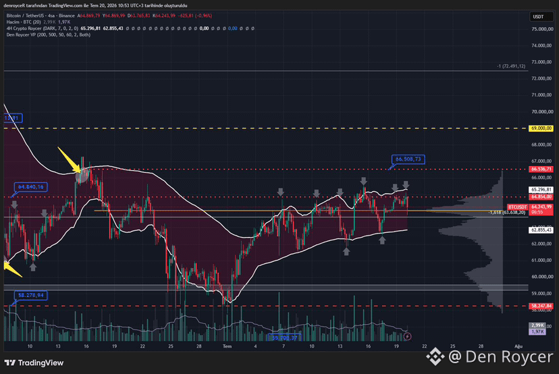Click the 7 date label on time axis
This screenshot has width=559, height=374.
pyautogui.click(x=284, y=346)
